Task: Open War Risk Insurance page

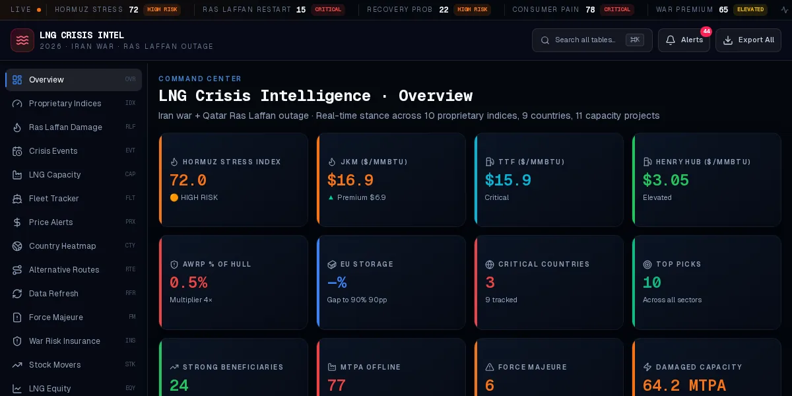Action: [x=74, y=341]
